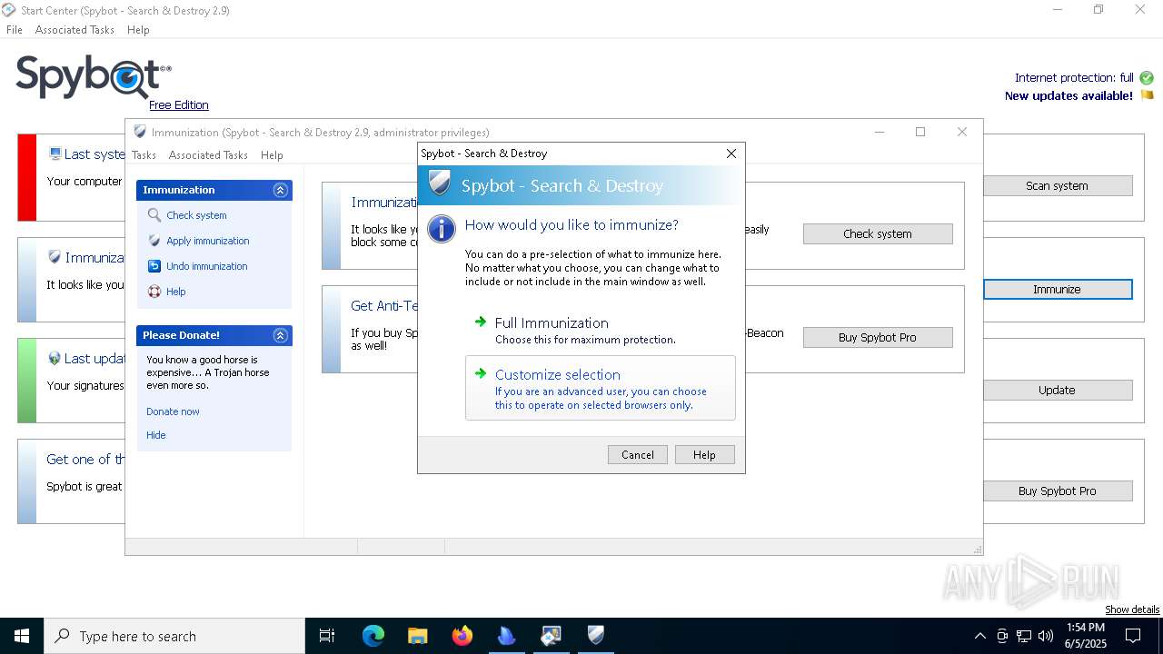Click Undo immunization icon in sidebar
Image resolution: width=1163 pixels, height=654 pixels.
pyautogui.click(x=154, y=266)
